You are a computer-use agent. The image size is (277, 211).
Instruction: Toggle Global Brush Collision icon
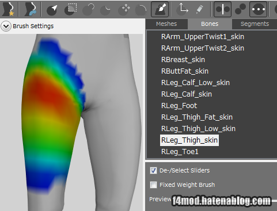point(258,9)
